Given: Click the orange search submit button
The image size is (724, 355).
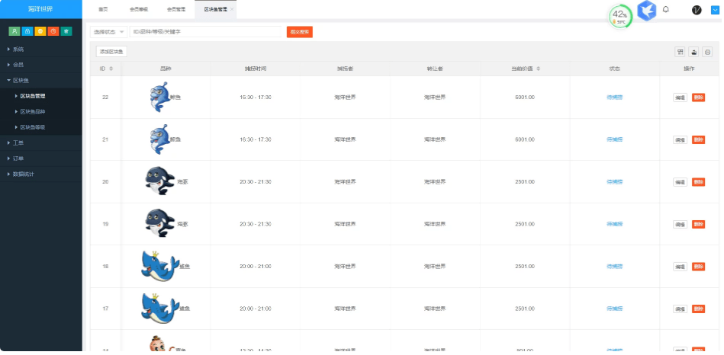Looking at the screenshot, I should click(300, 32).
